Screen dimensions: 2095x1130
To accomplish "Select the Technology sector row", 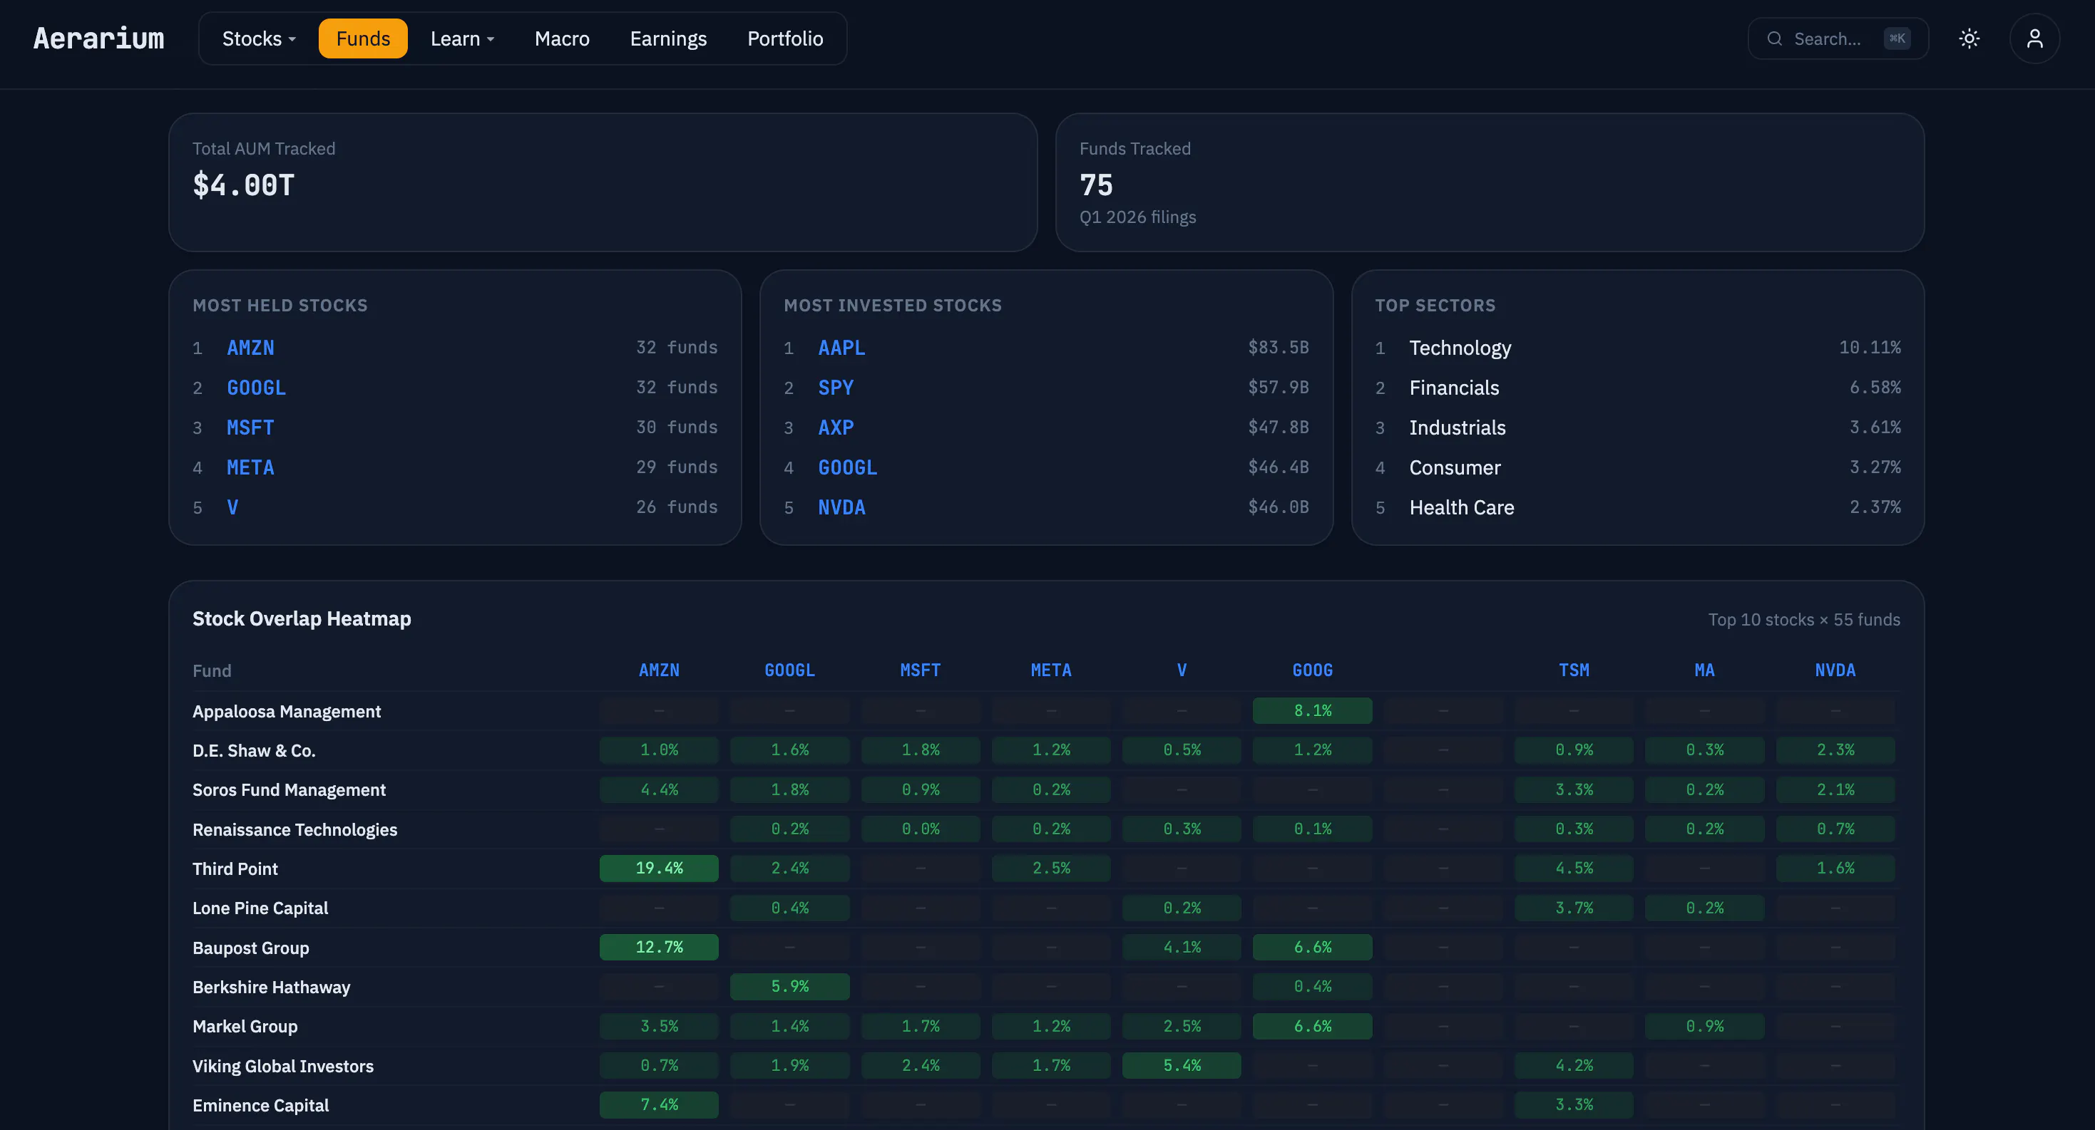I will coord(1638,348).
